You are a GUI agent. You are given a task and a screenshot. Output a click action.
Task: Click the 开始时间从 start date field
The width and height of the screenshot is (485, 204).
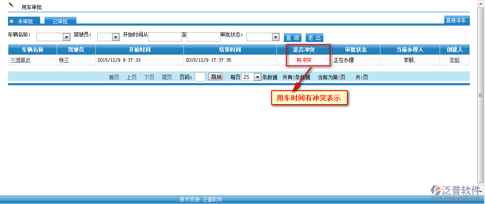click(x=165, y=37)
